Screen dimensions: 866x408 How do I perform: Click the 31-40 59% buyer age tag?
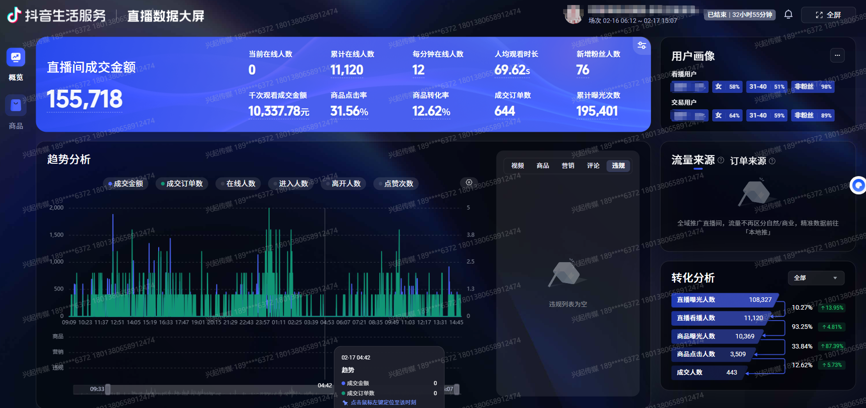coord(767,116)
